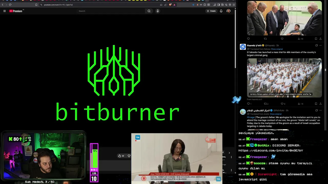Viewport: 328px width, 184px height.
Task: Click Grok icon on PalinfoAr tweet
Action: [x=316, y=110]
